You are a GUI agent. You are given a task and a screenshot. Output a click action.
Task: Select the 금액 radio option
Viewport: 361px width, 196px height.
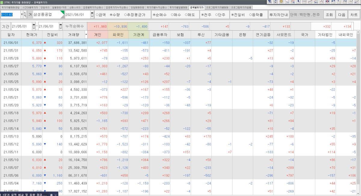[101, 14]
